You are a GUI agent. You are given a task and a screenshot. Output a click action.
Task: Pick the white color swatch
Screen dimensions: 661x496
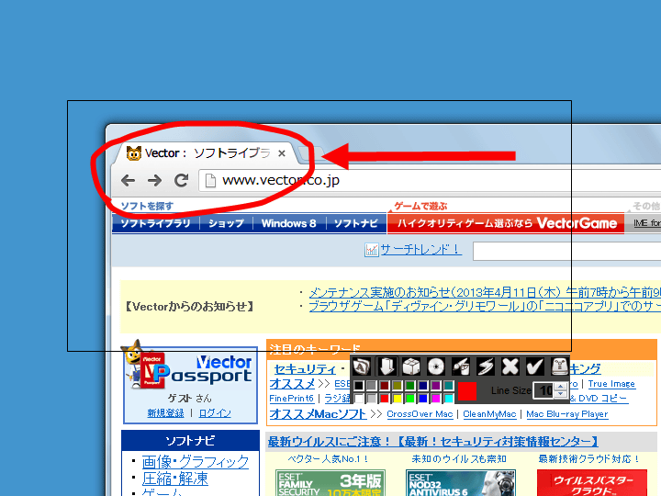pos(359,398)
